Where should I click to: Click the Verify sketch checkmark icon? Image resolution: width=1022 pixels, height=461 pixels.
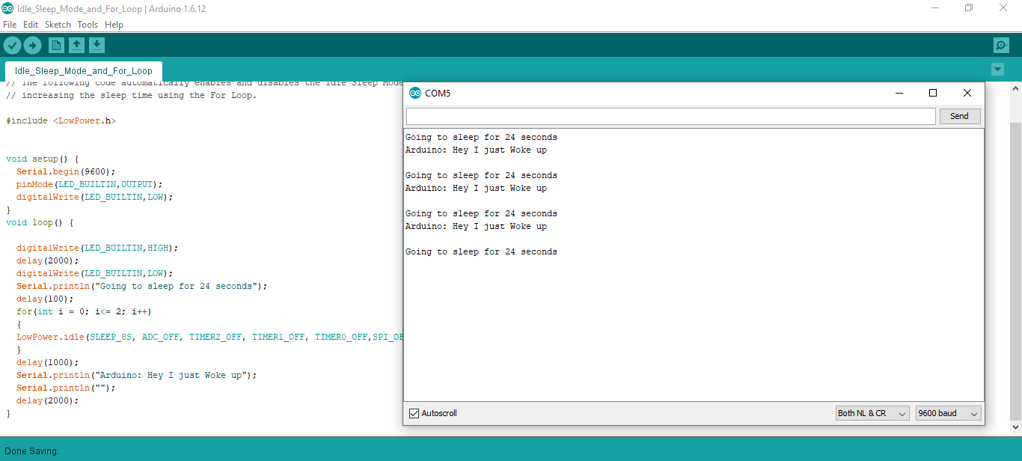pyautogui.click(x=12, y=46)
